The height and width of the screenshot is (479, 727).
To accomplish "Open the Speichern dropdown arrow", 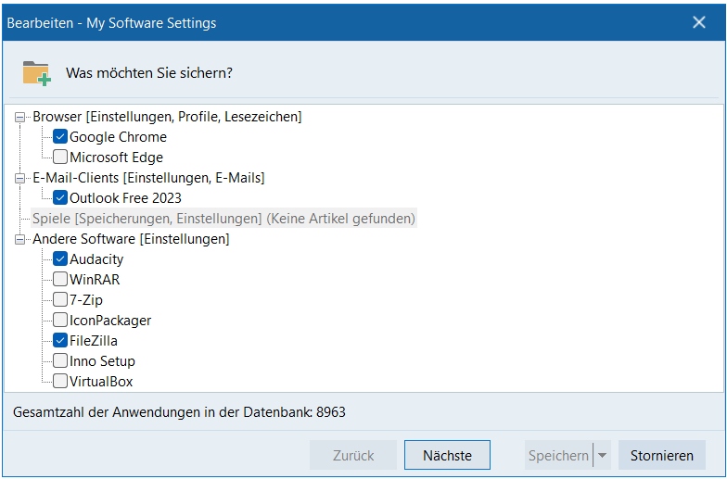I will click(602, 456).
